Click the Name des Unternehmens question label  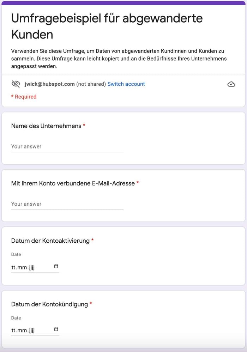tap(46, 126)
